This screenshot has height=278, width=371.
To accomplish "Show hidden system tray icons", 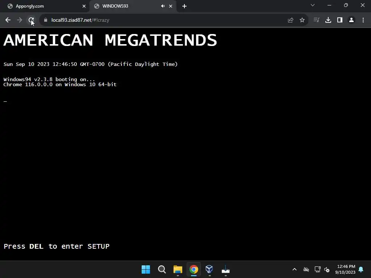I will point(295,269).
